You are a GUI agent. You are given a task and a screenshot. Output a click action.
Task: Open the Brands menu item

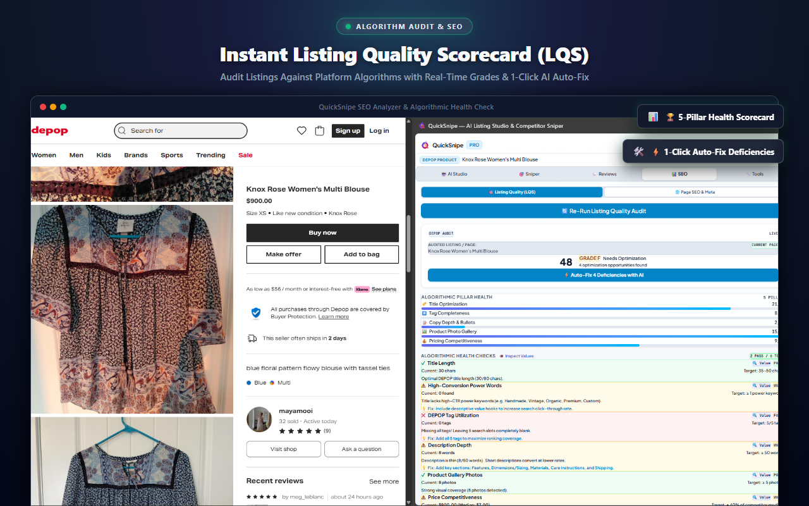(x=136, y=155)
